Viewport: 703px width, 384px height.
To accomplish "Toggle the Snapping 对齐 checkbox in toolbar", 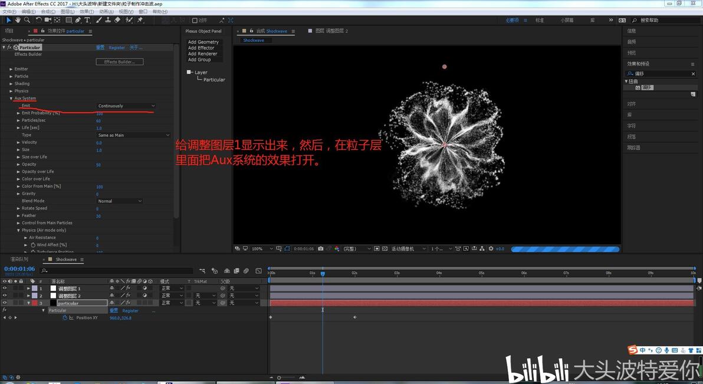I will click(x=195, y=20).
